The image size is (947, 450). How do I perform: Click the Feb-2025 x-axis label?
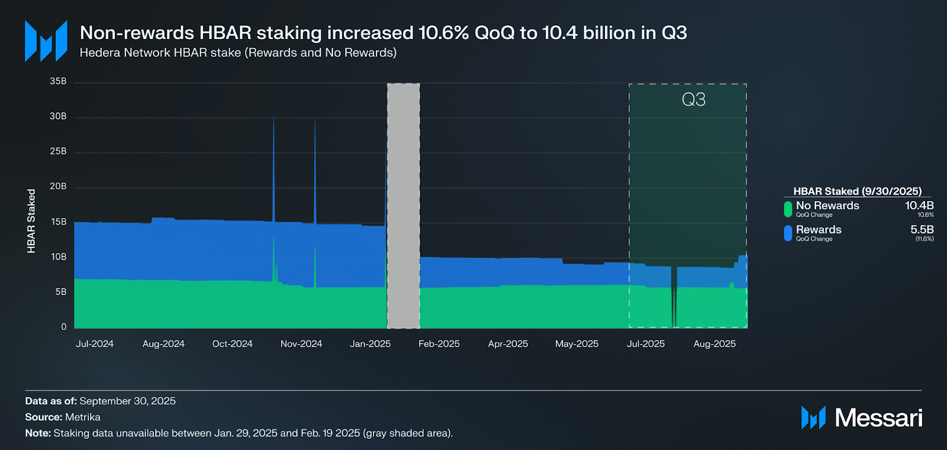(439, 344)
